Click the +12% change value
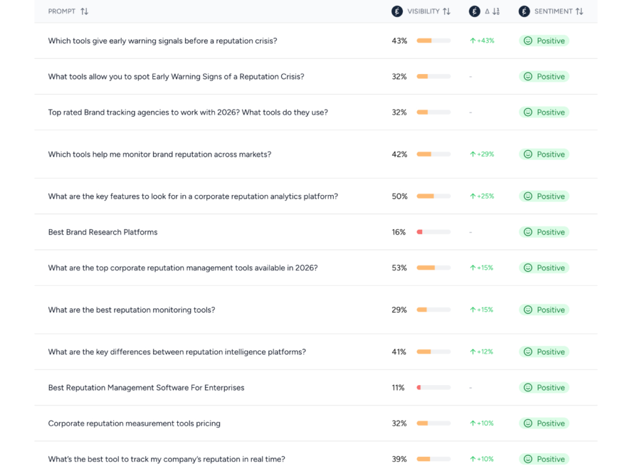The height and width of the screenshot is (474, 632). (484, 352)
